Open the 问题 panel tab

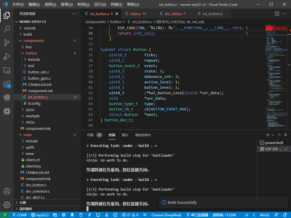coord(90,135)
